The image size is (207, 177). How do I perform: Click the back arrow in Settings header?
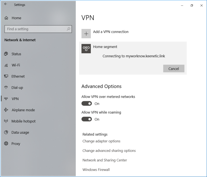(x=6, y=4)
